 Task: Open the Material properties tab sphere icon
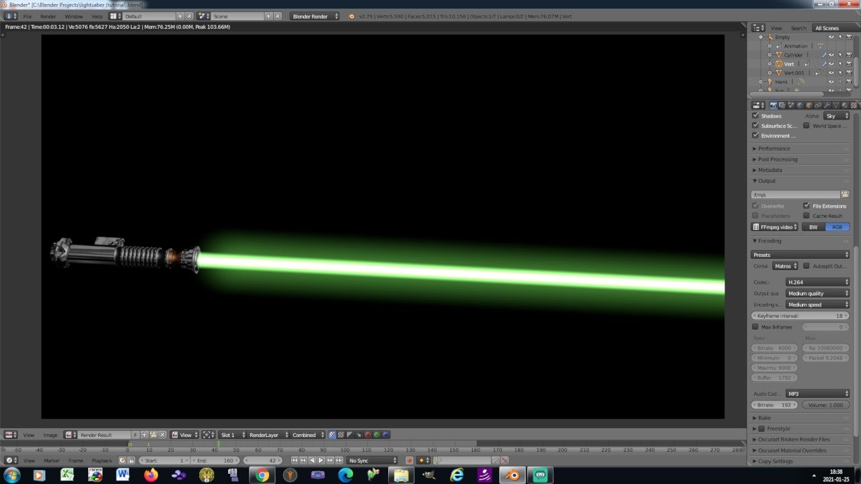(844, 106)
